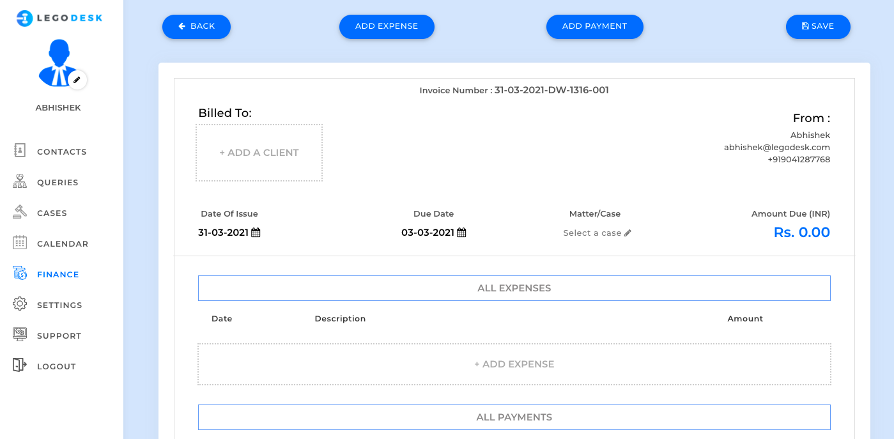Viewport: 894px width, 439px height.
Task: Add a client in Billed To box
Action: click(x=259, y=153)
